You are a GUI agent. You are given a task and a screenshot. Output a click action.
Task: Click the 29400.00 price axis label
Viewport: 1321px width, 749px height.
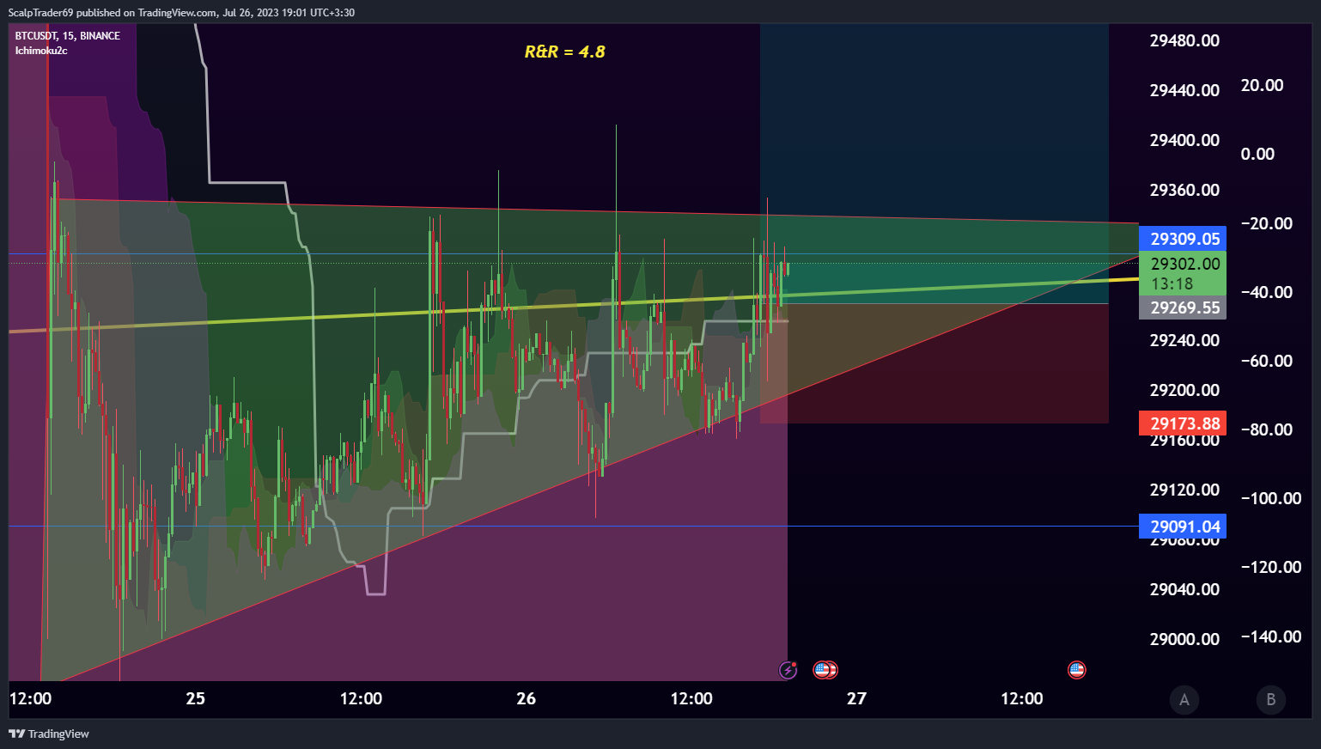[x=1184, y=140]
